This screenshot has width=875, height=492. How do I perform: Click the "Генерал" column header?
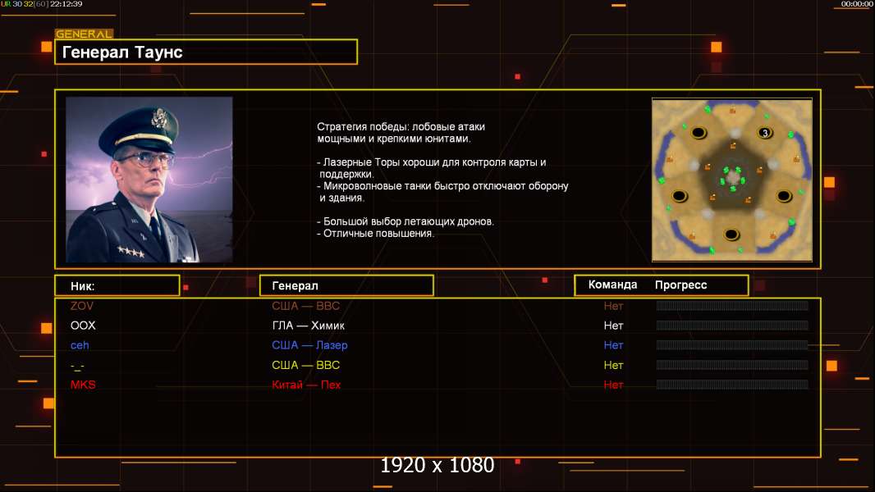coord(346,285)
